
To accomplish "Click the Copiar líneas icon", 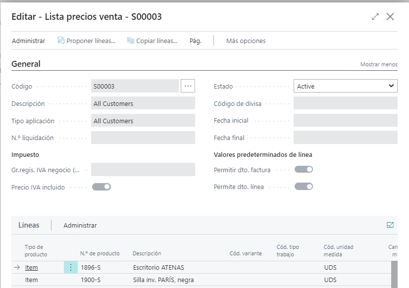I will coord(131,41).
